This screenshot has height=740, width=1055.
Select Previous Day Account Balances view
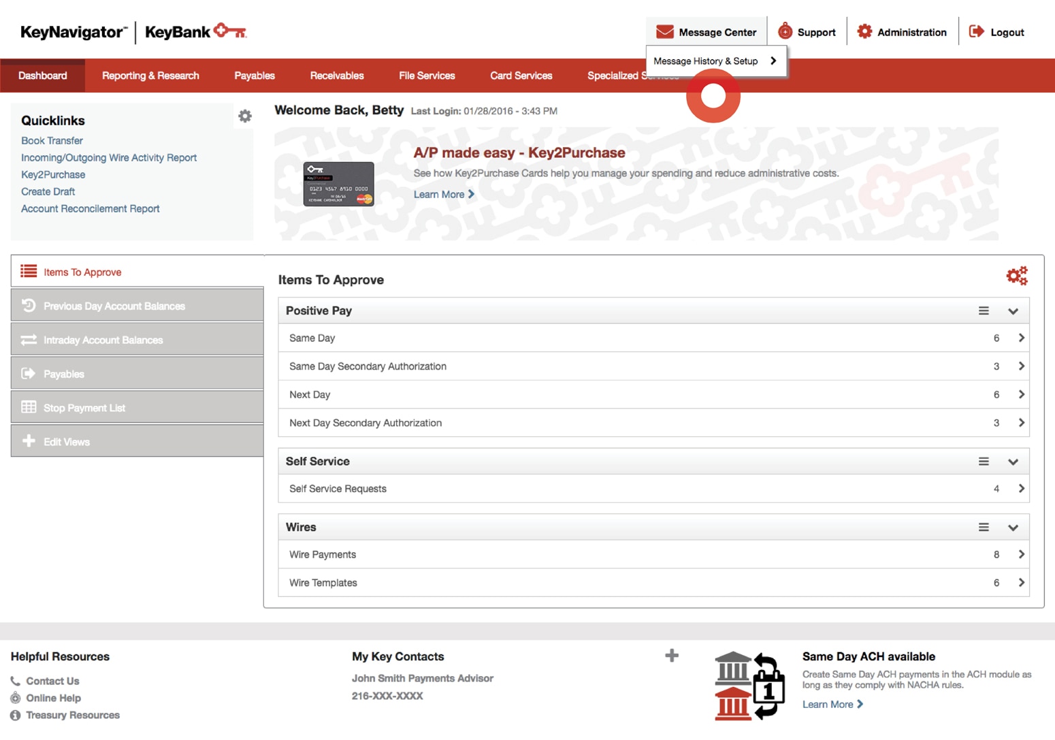tap(137, 306)
